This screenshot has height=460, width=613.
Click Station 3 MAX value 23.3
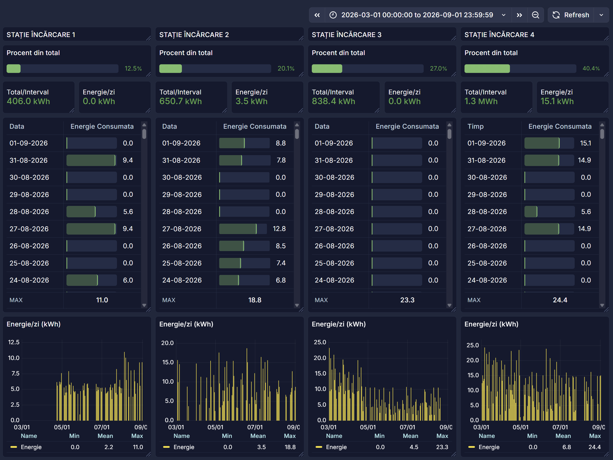click(x=407, y=300)
